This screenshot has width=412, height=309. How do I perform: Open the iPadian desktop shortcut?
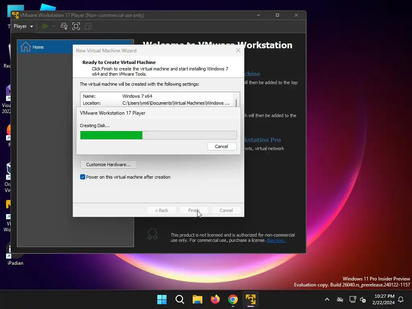click(15, 253)
